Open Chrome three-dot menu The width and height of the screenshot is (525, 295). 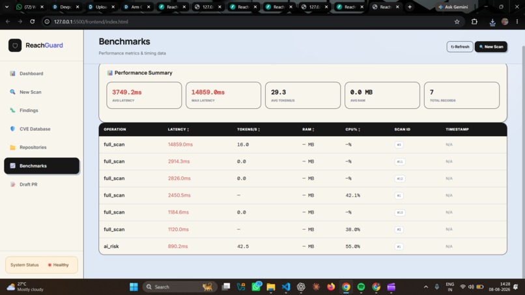[x=517, y=21]
